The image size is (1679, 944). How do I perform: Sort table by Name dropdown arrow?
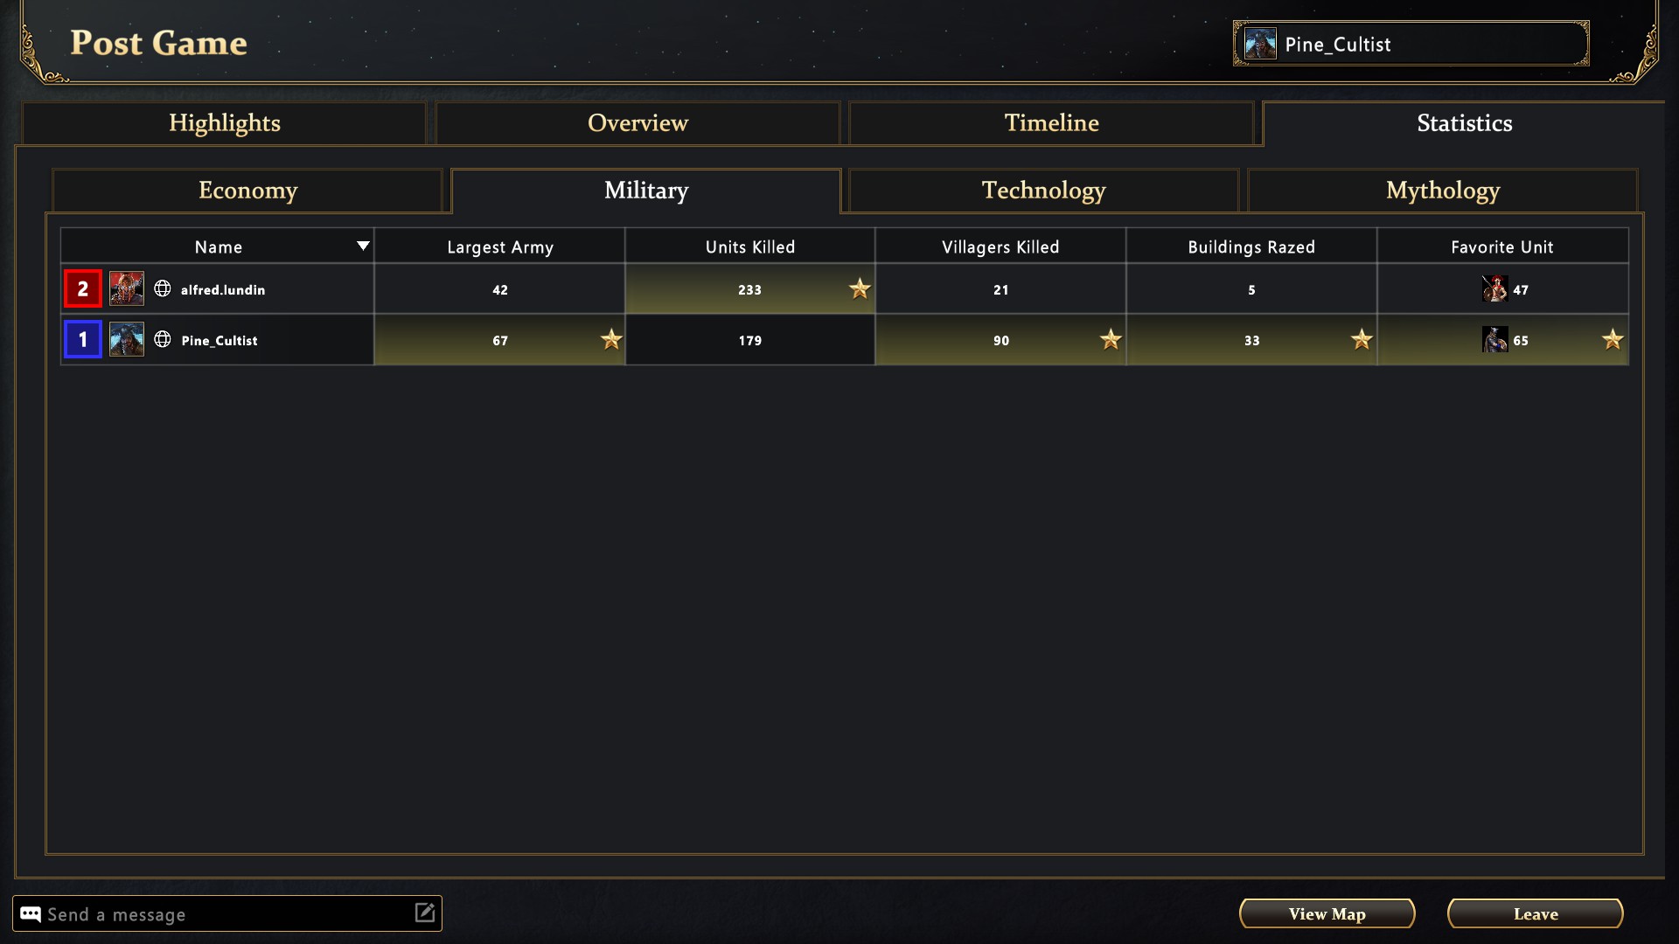point(363,246)
